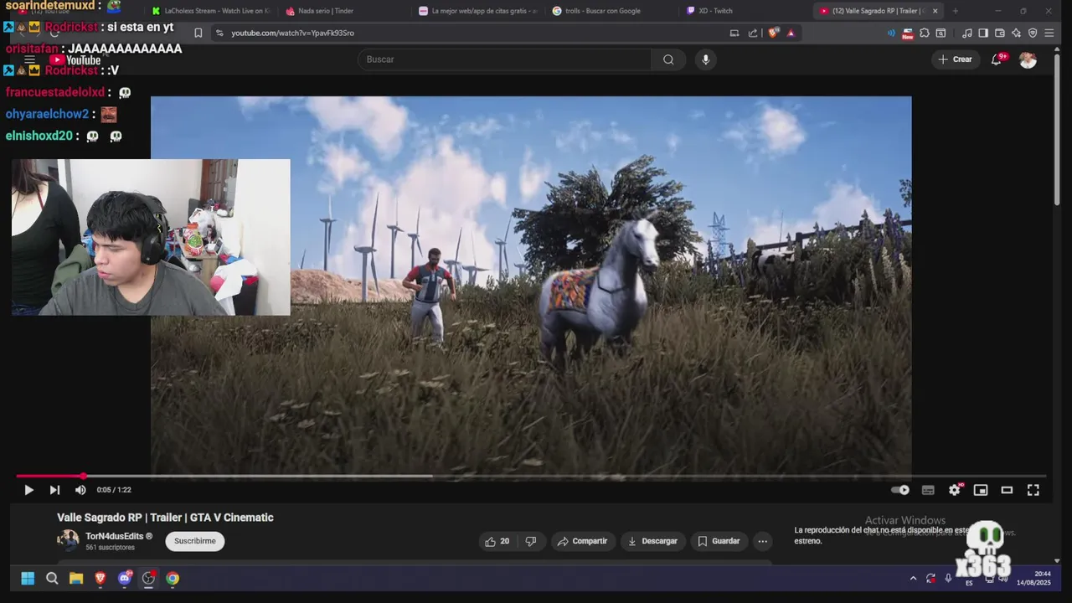The height and width of the screenshot is (603, 1072).
Task: Switch to LaCholexs Stream tab
Action: [209, 11]
